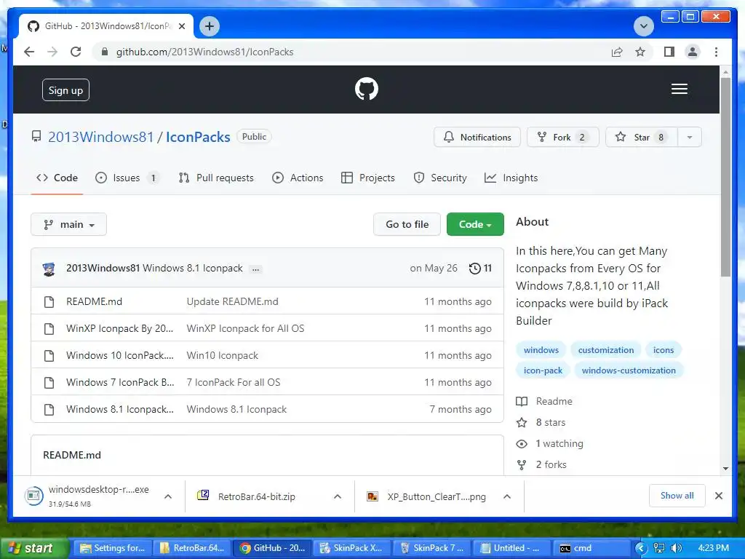The height and width of the screenshot is (559, 745).
Task: Expand options for windowsdesktop-r...exe download
Action: click(x=168, y=496)
